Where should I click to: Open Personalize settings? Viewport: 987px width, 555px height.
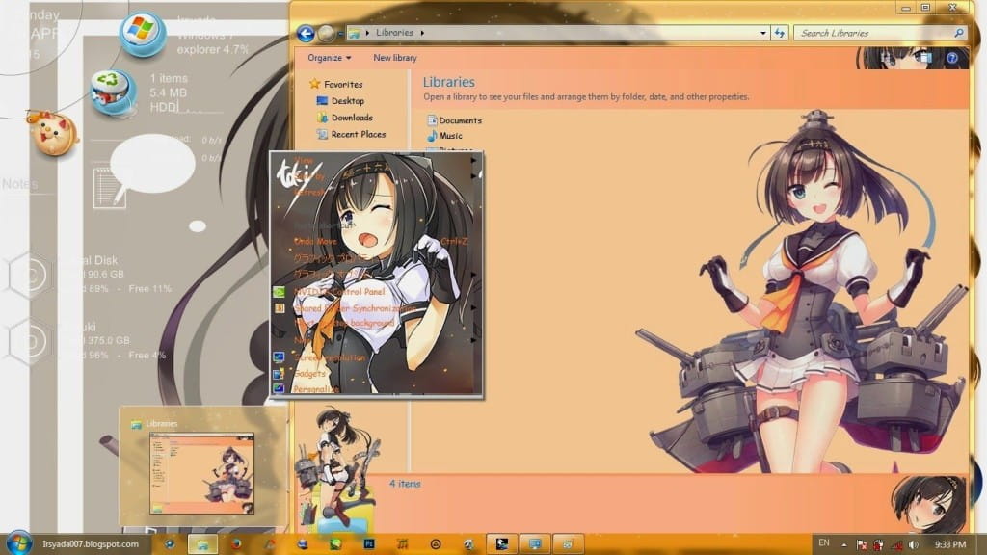[x=323, y=388]
